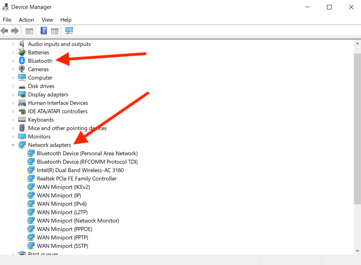The height and width of the screenshot is (265, 361).
Task: Expand the Disk drives category
Action: pyautogui.click(x=13, y=86)
